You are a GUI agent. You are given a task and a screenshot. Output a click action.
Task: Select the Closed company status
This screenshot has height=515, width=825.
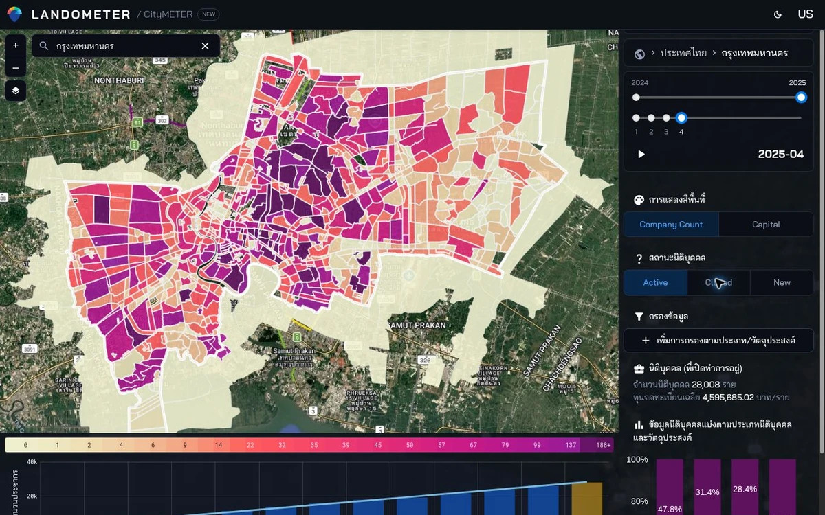[718, 283]
